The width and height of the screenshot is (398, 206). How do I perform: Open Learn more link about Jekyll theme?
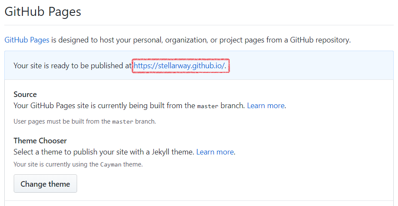coord(215,152)
